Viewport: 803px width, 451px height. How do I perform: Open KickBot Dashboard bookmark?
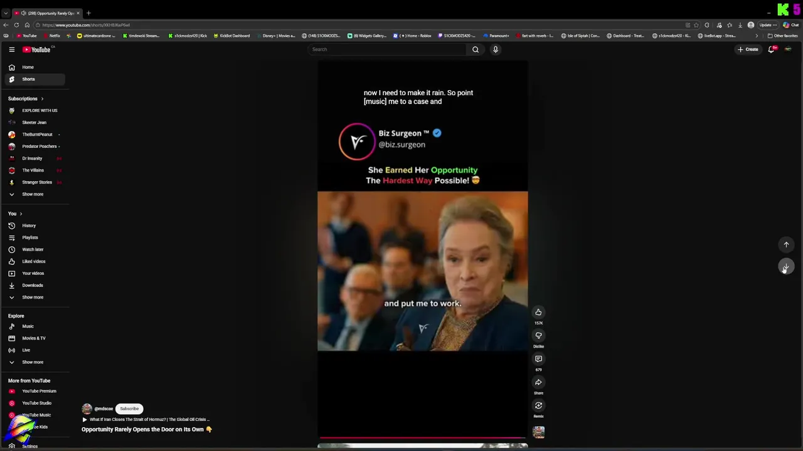click(231, 36)
